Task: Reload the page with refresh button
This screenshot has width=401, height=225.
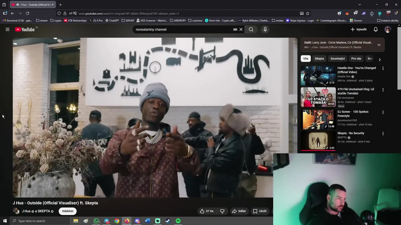Action: click(x=28, y=13)
